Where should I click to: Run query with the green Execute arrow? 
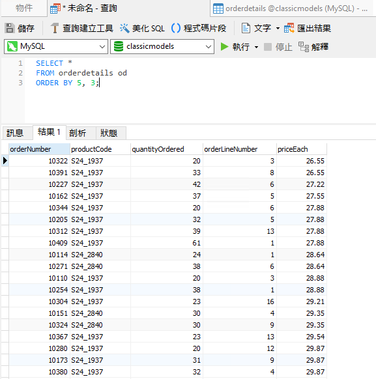[225, 47]
